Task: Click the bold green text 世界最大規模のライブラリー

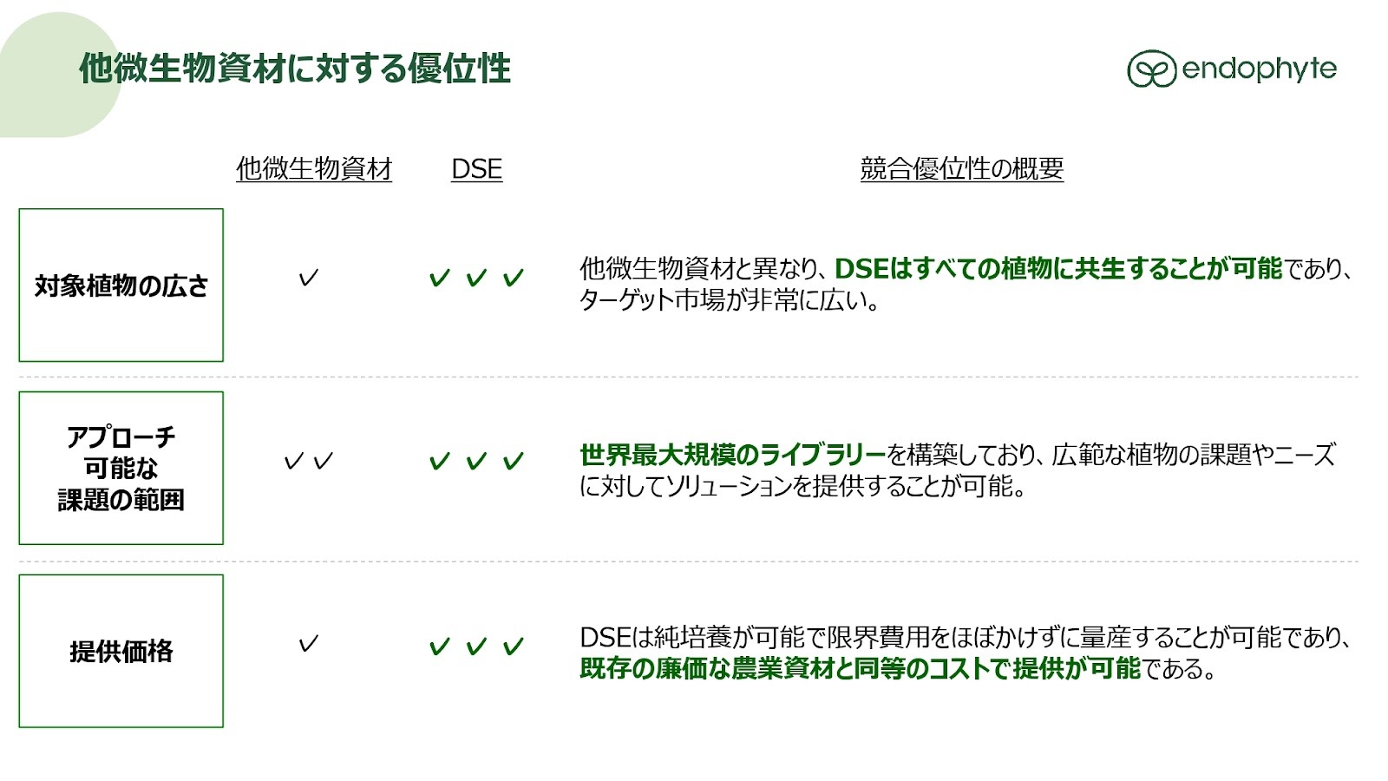Action: 732,454
